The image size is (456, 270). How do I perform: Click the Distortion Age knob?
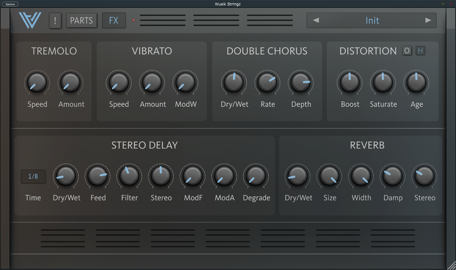point(416,82)
